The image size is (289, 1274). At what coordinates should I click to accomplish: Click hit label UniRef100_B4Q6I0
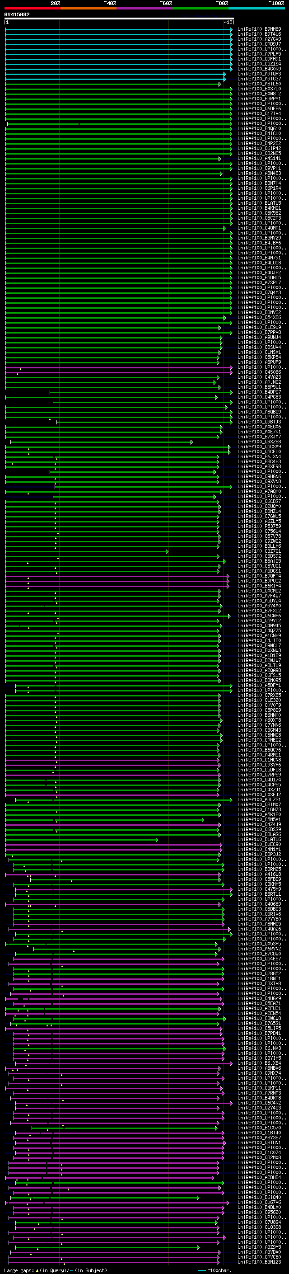click(259, 129)
